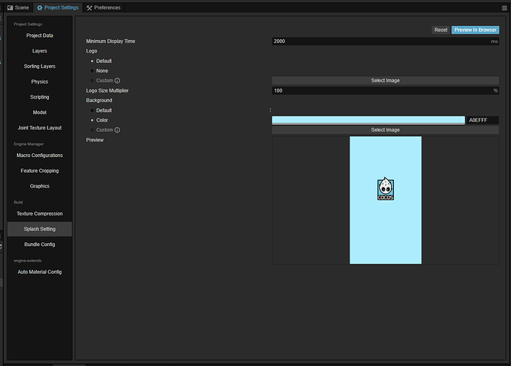The image size is (511, 366).
Task: Click the Preview label
Action: tap(95, 140)
